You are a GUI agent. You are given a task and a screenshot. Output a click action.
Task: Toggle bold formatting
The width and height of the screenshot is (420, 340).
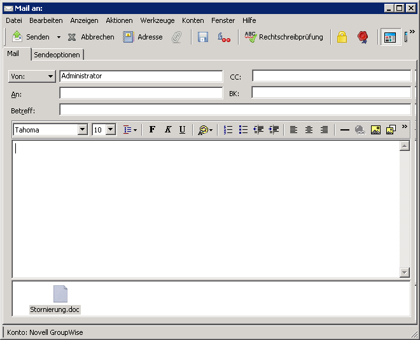[152, 130]
